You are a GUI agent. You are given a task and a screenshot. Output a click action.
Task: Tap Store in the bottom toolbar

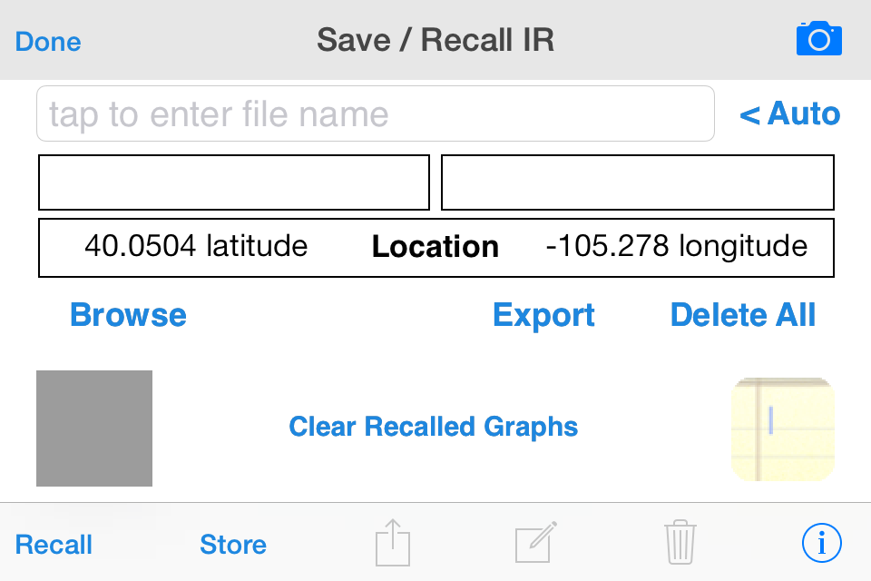(233, 545)
